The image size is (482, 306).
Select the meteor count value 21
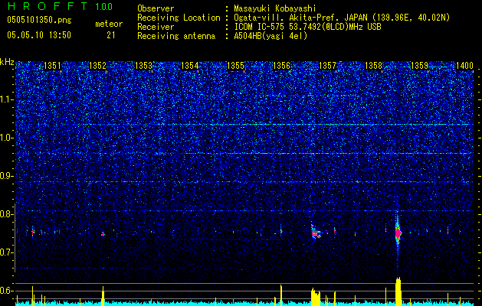point(110,35)
